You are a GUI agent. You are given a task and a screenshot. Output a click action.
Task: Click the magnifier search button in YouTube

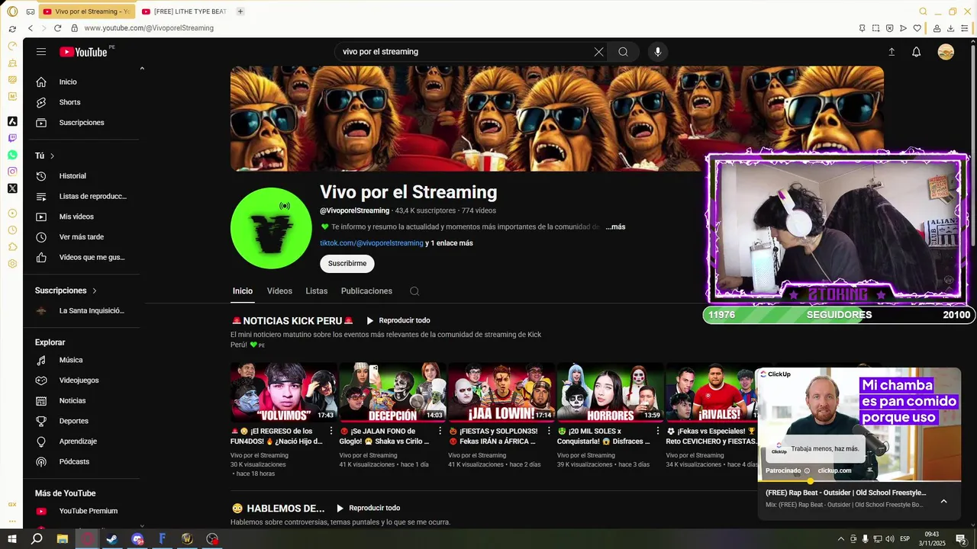pyautogui.click(x=624, y=52)
